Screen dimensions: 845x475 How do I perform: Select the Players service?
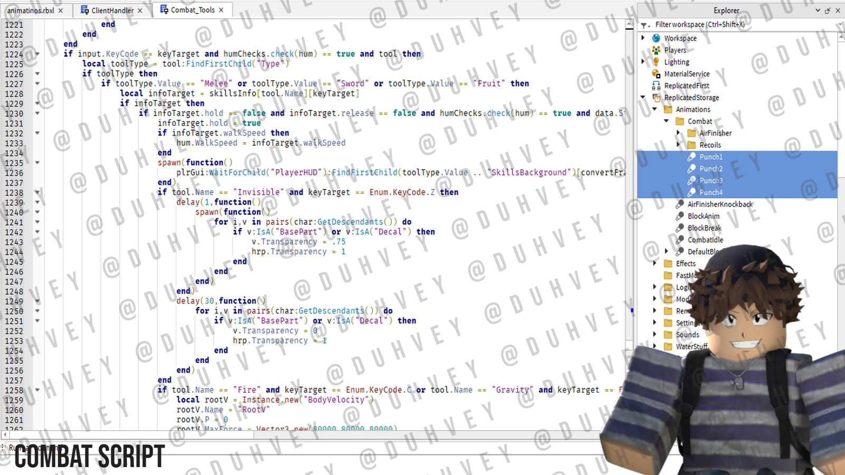click(675, 50)
